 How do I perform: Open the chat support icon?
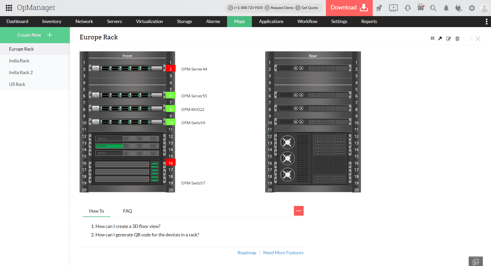point(476,261)
